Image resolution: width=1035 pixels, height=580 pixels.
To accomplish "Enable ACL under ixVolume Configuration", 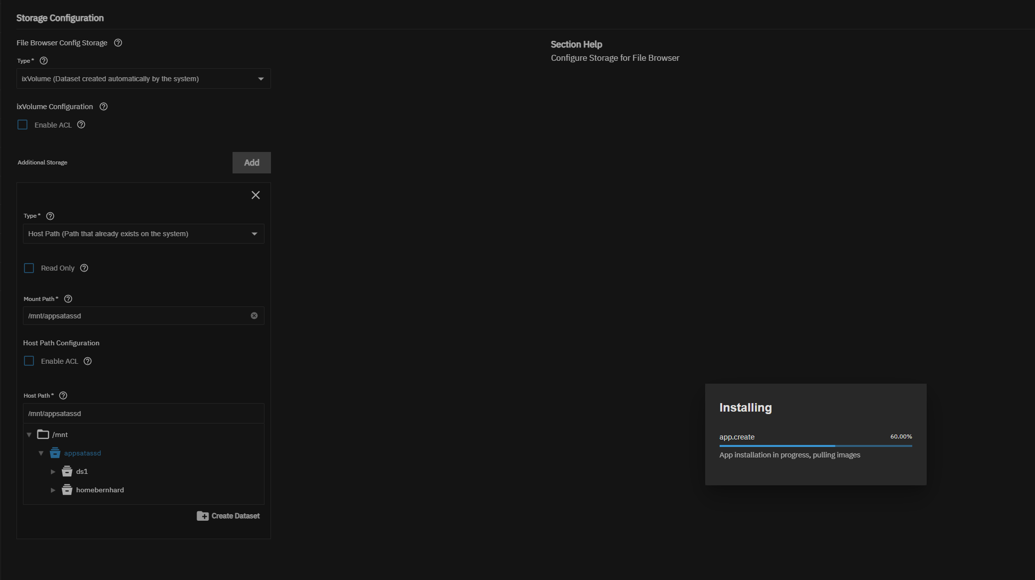I will click(22, 125).
